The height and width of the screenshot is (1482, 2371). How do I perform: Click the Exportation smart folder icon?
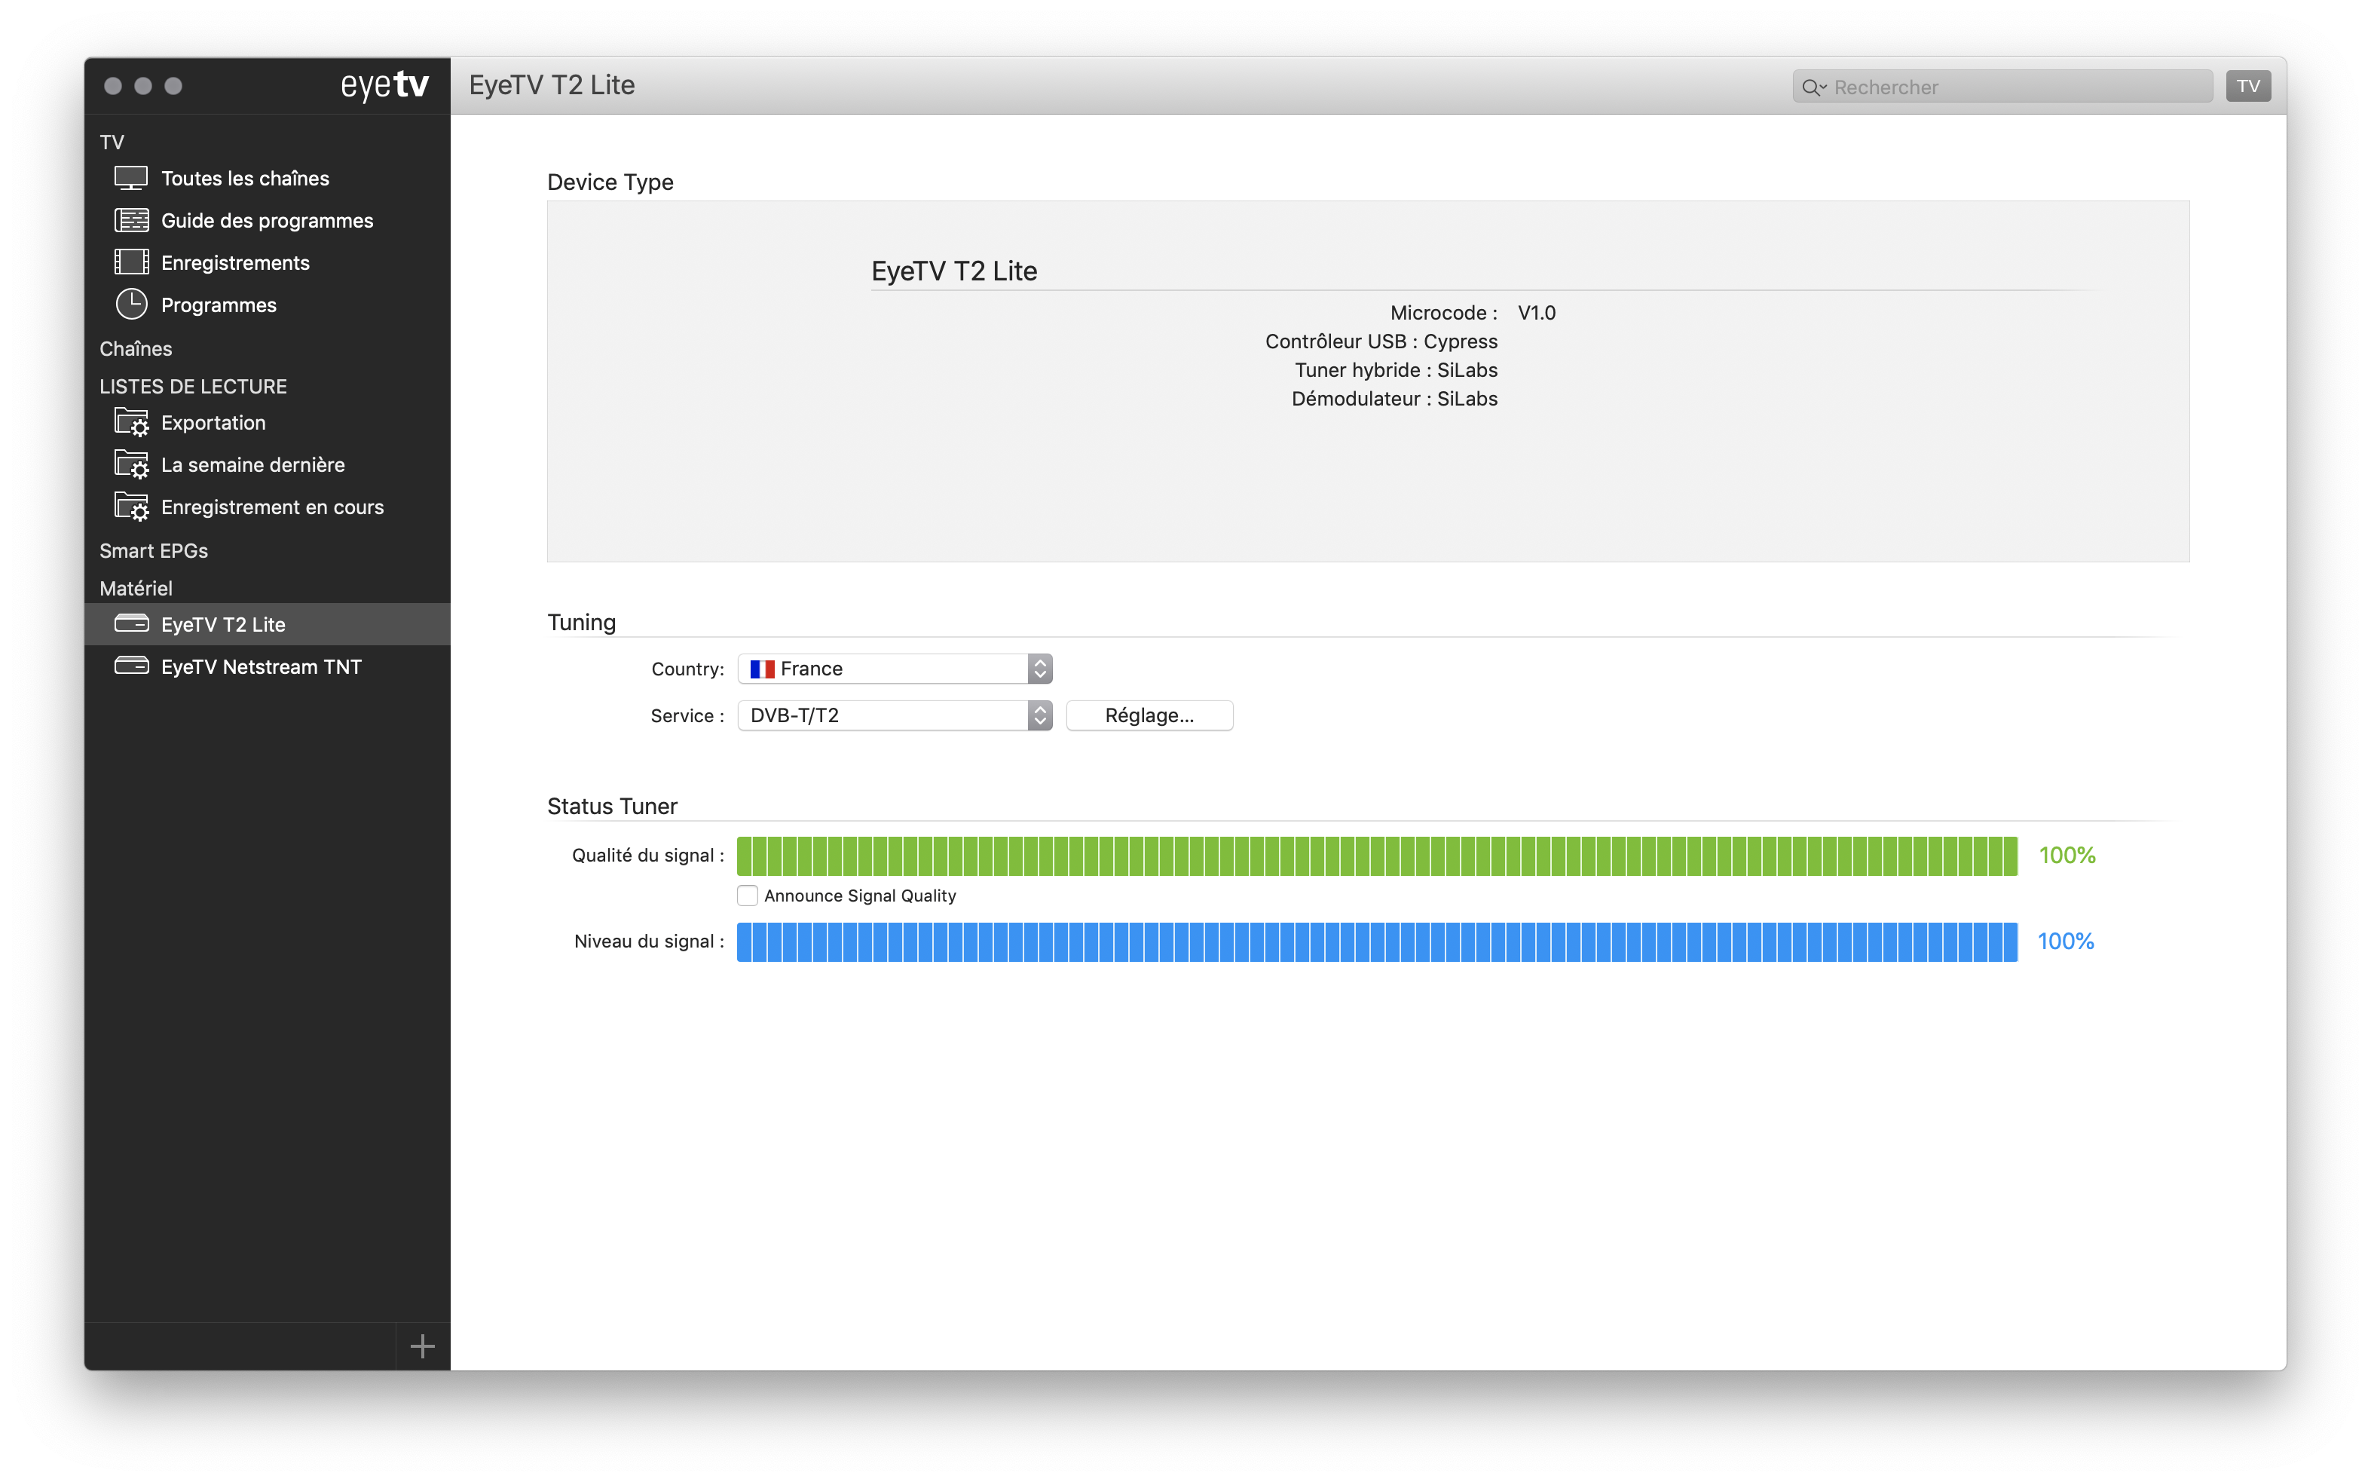(x=131, y=422)
